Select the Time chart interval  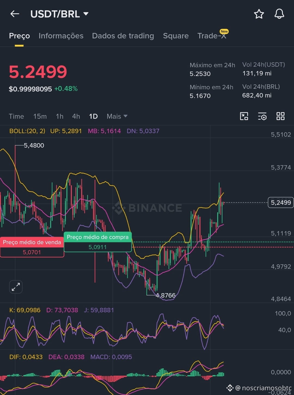click(16, 116)
